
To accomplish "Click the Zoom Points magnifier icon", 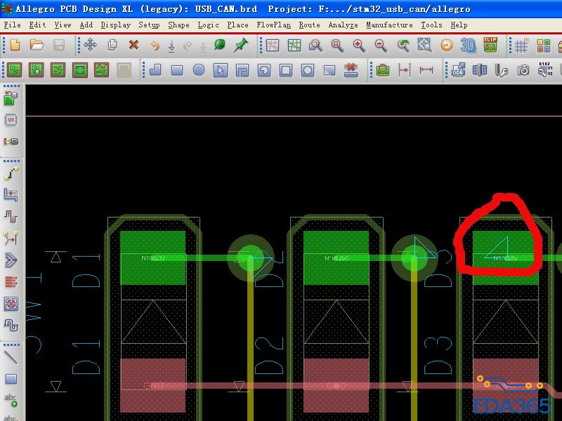I will pos(315,46).
